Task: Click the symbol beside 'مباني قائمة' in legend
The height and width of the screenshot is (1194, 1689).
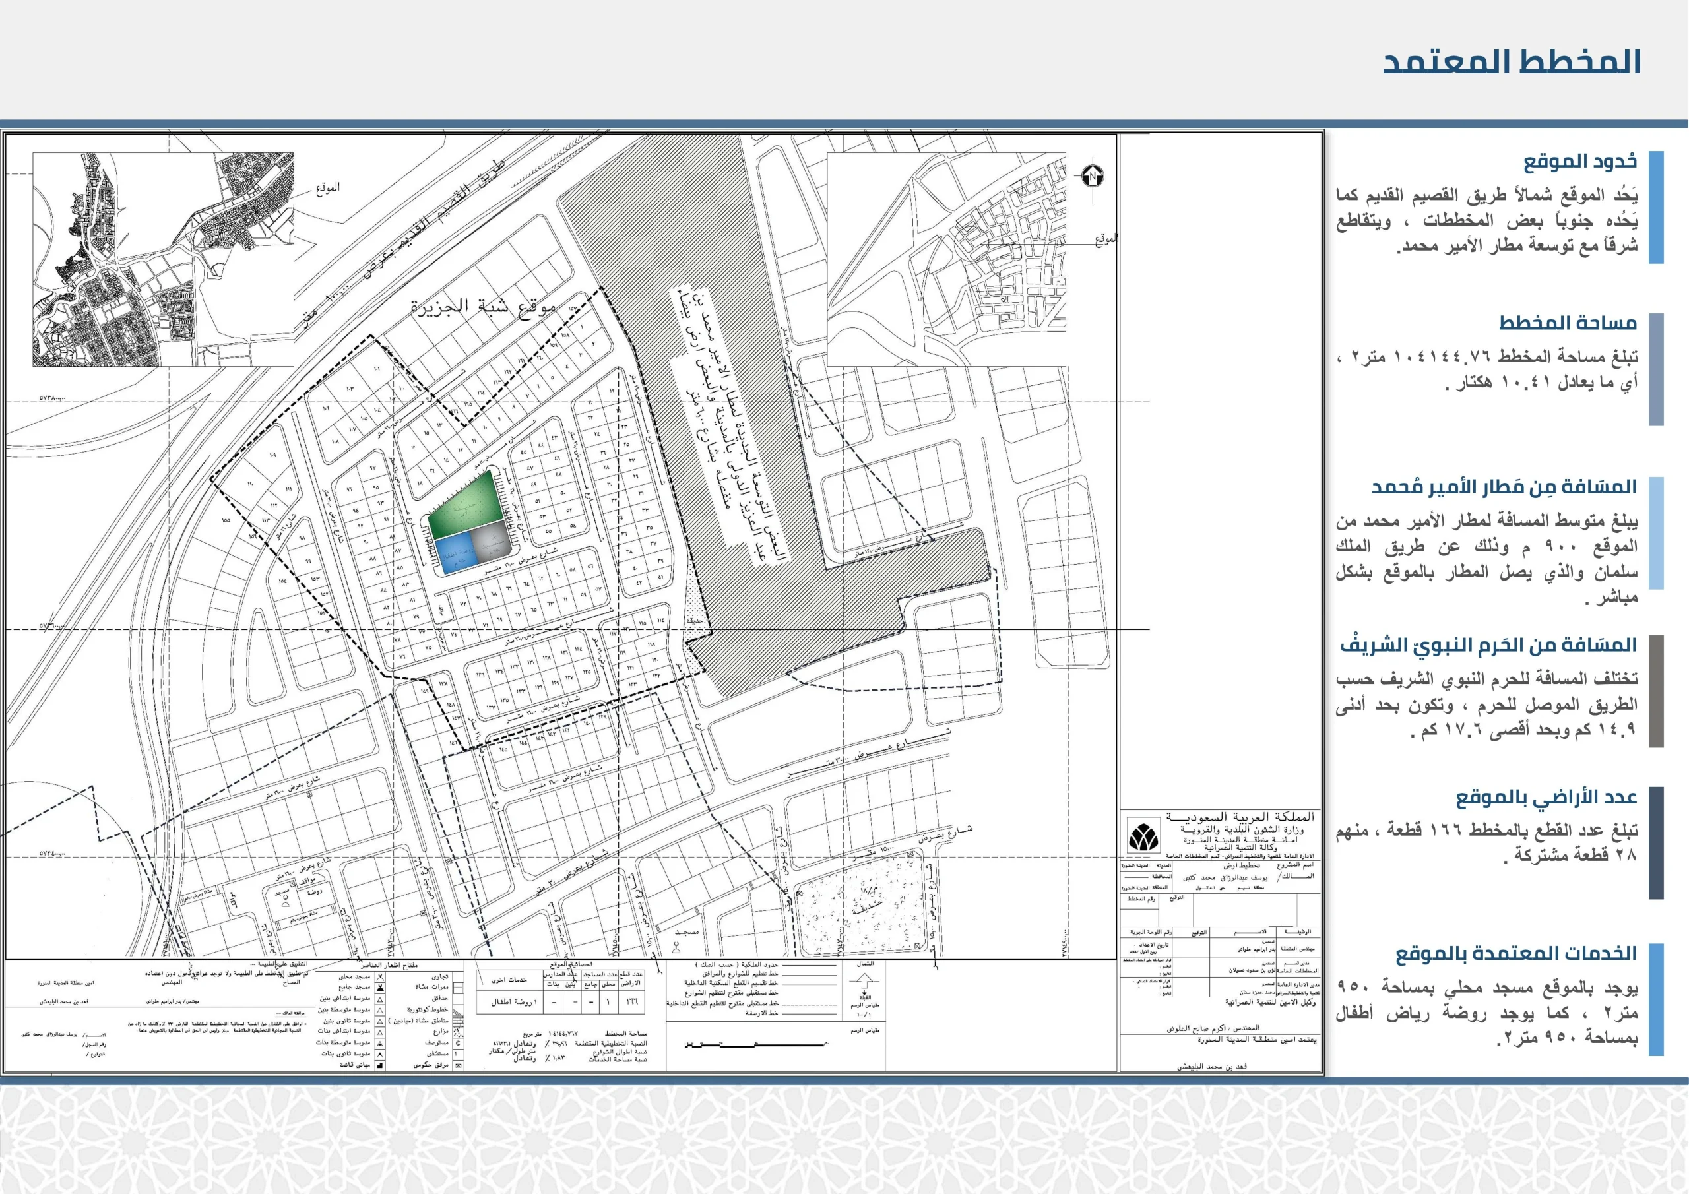Action: pyautogui.click(x=380, y=1065)
